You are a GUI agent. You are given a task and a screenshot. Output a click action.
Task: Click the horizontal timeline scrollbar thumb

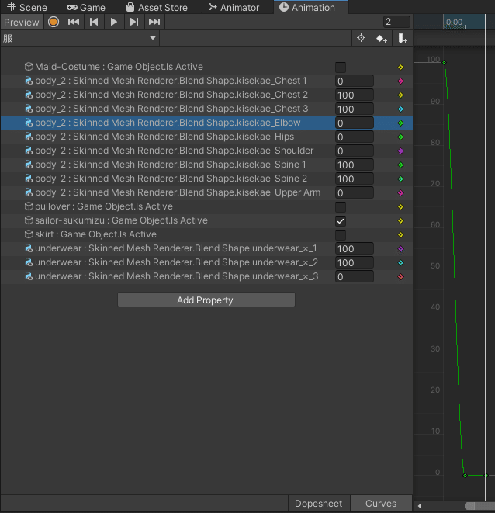(x=479, y=506)
